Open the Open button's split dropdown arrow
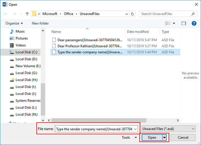201x145 pixels. [165, 138]
